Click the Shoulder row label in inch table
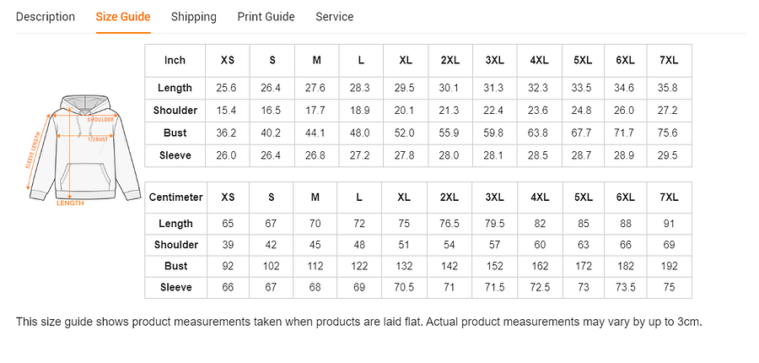Screen dimensions: 759x363 (175, 111)
